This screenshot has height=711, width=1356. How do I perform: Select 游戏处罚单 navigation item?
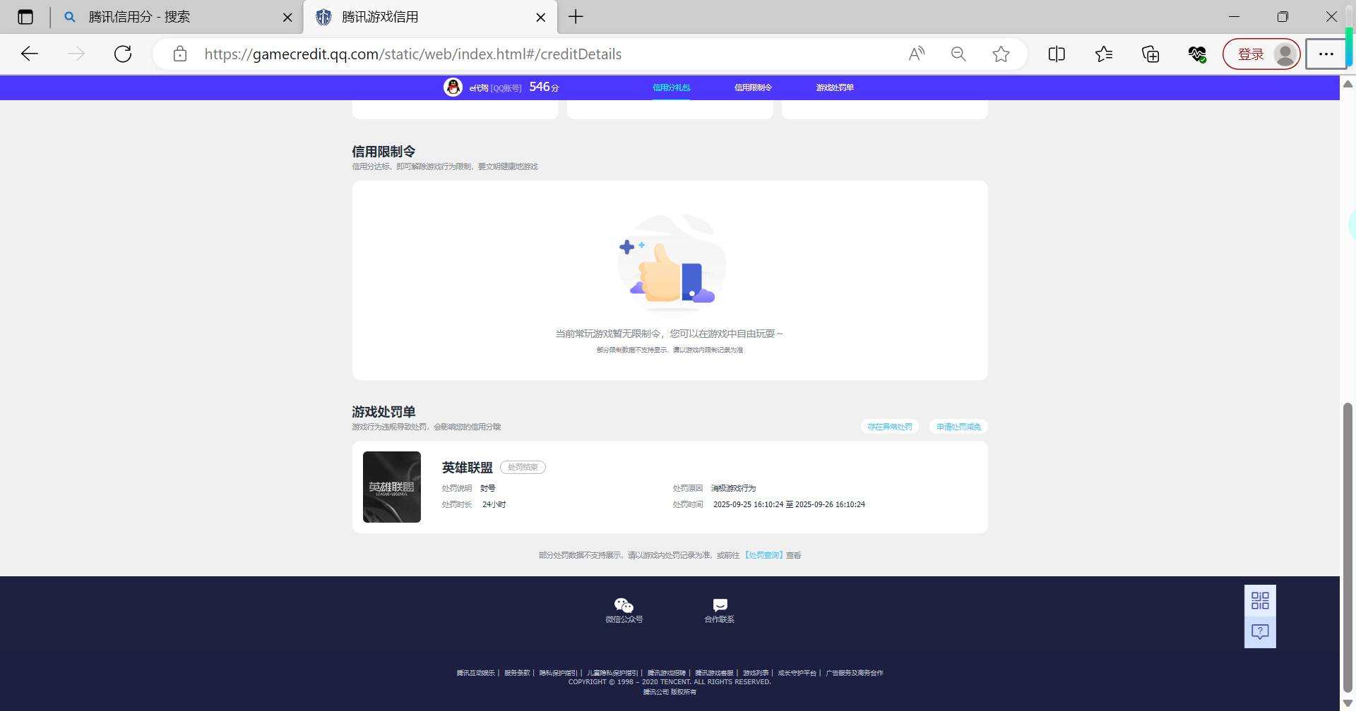(x=835, y=87)
